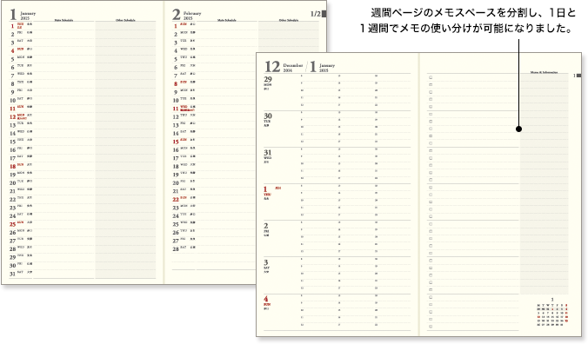This screenshot has height=344, width=588.
Task: Select date 20 in January monthly list
Action: point(12,182)
